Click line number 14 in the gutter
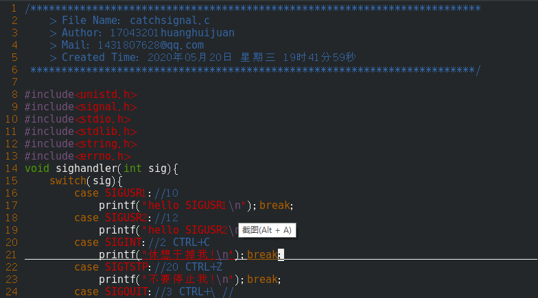The width and height of the screenshot is (538, 298). click(x=11, y=169)
